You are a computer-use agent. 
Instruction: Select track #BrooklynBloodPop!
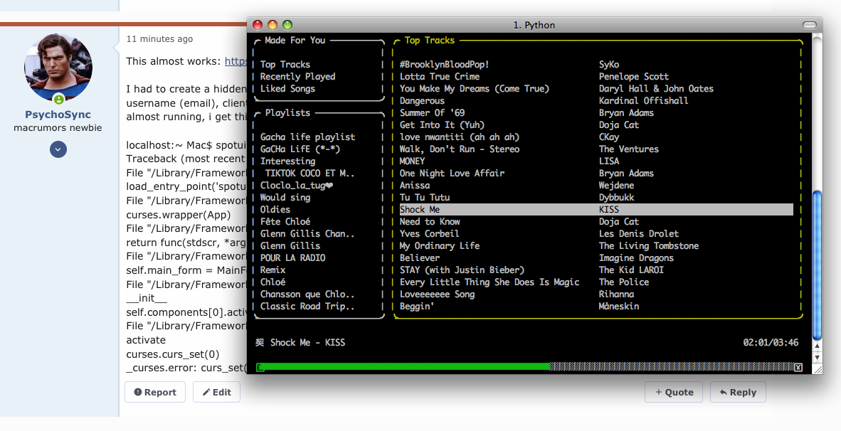pyautogui.click(x=444, y=64)
